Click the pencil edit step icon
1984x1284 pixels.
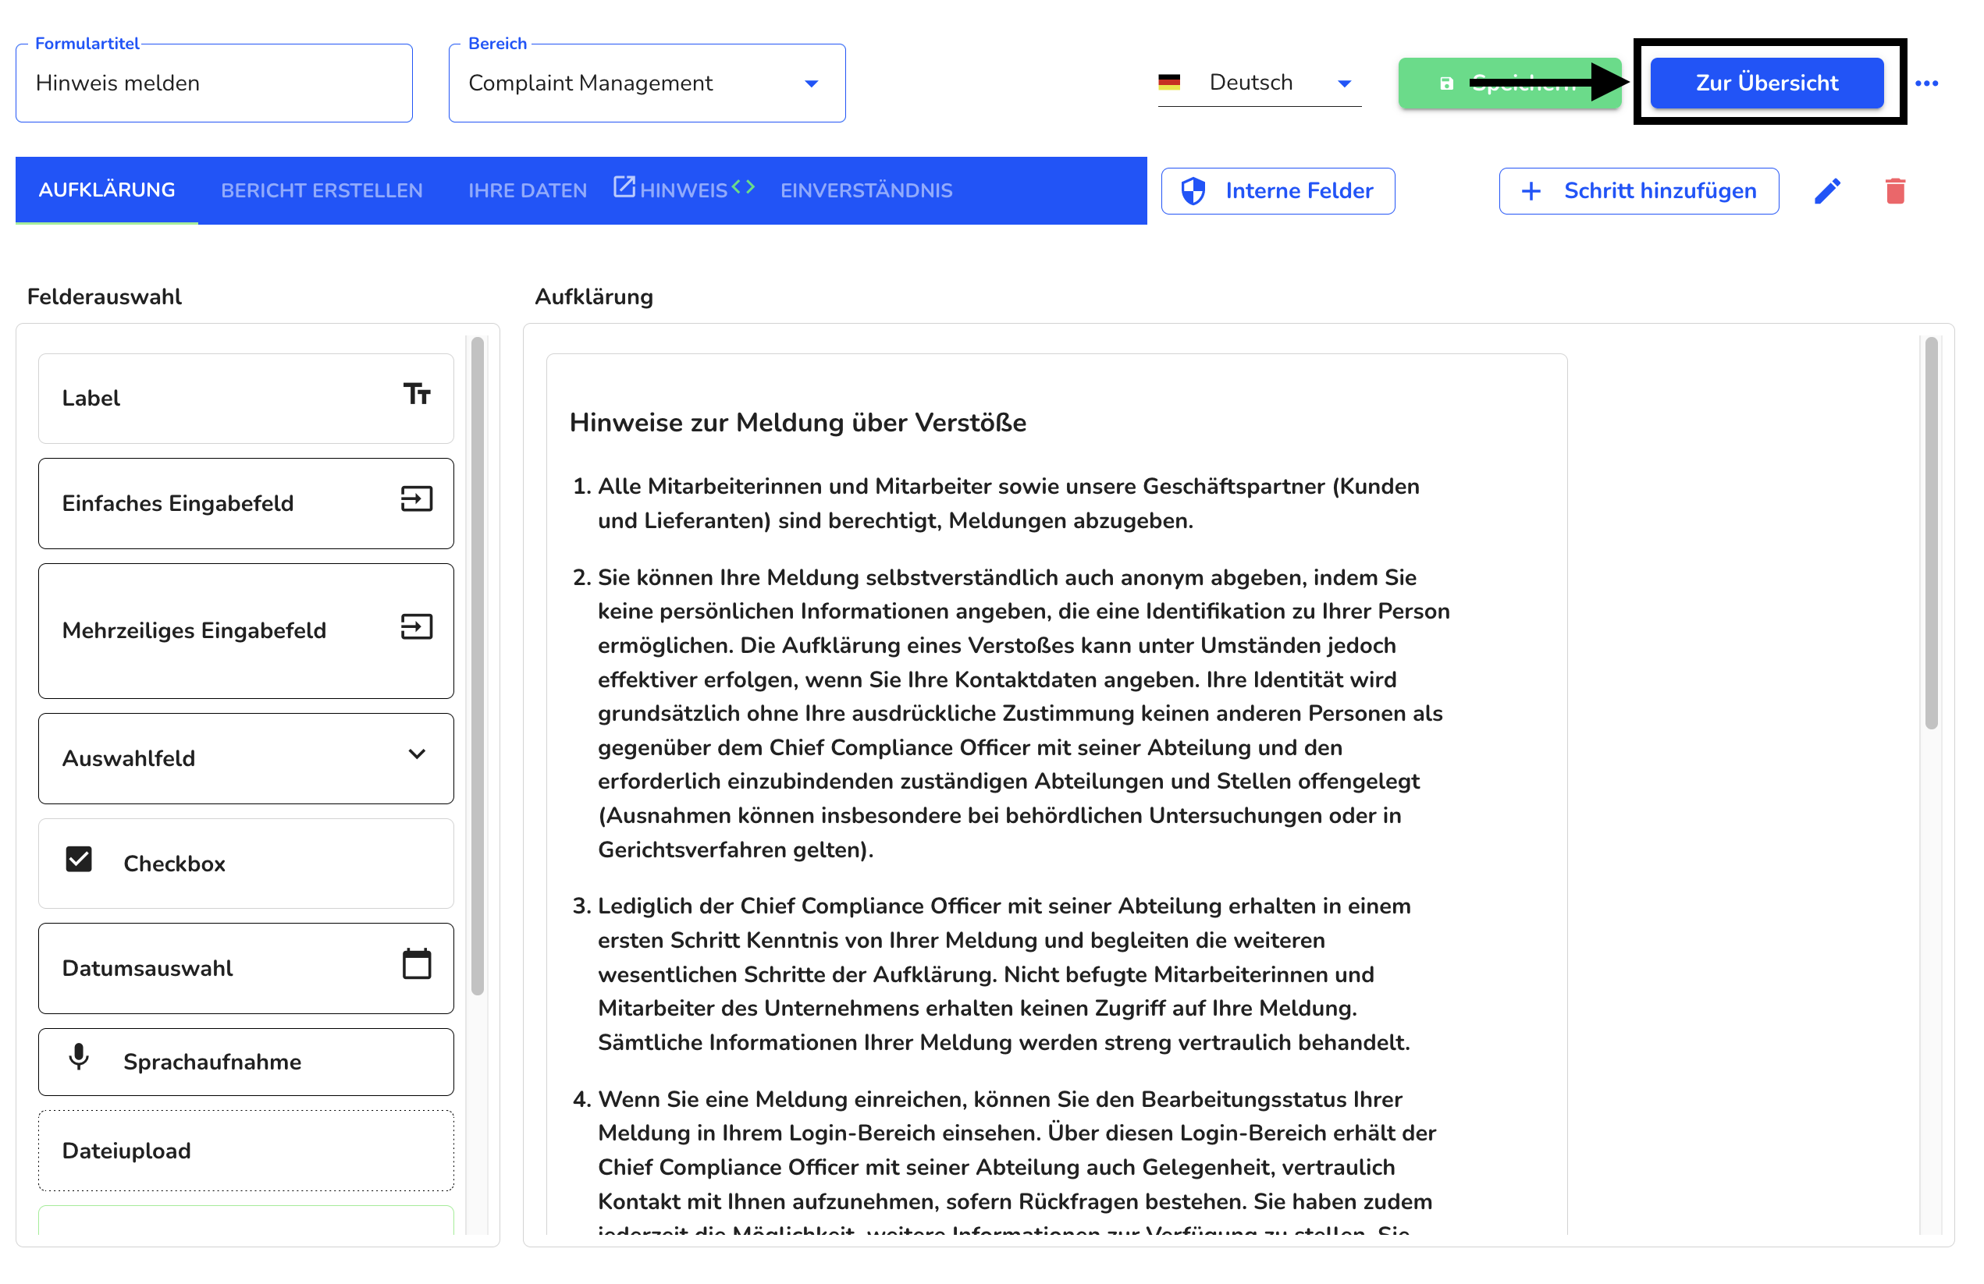pos(1826,191)
